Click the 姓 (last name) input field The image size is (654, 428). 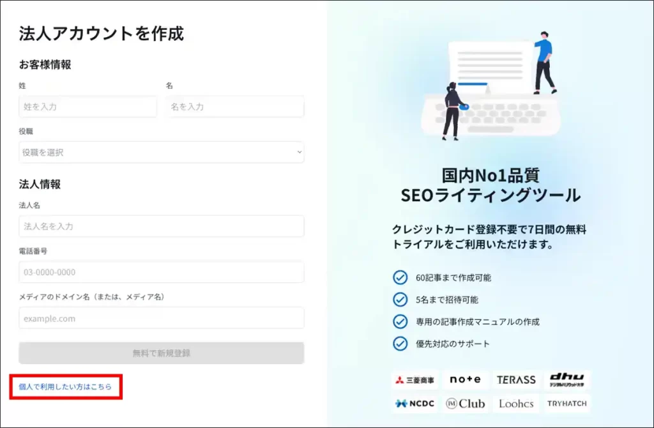coord(87,107)
